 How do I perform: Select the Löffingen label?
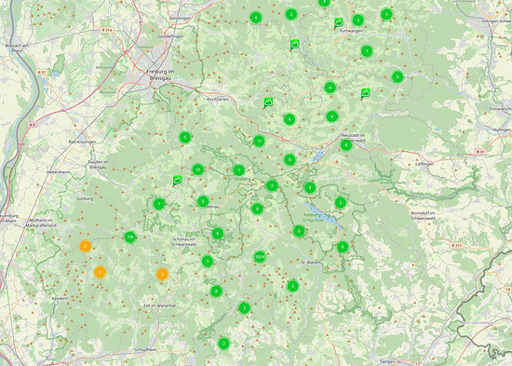424,164
